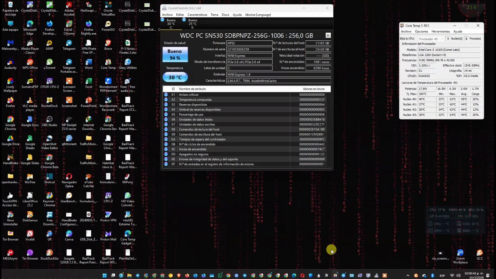Open the Idioma (Language) menu
This screenshot has width=496, height=279.
pos(258,15)
